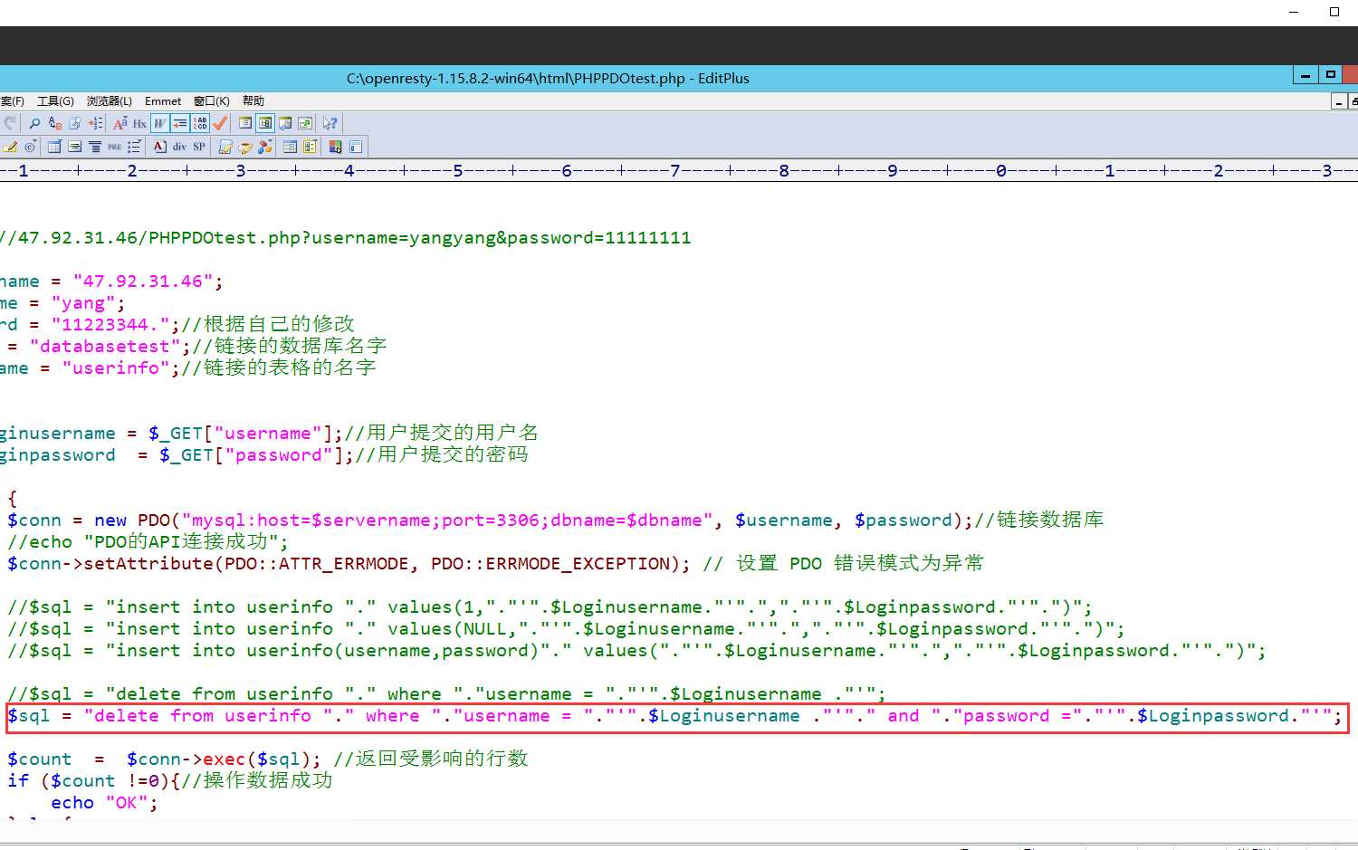Image resolution: width=1358 pixels, height=850 pixels.
Task: Place cursor on URL comment line 47.92.31.46/PHPPDOtest.php
Action: click(346, 238)
